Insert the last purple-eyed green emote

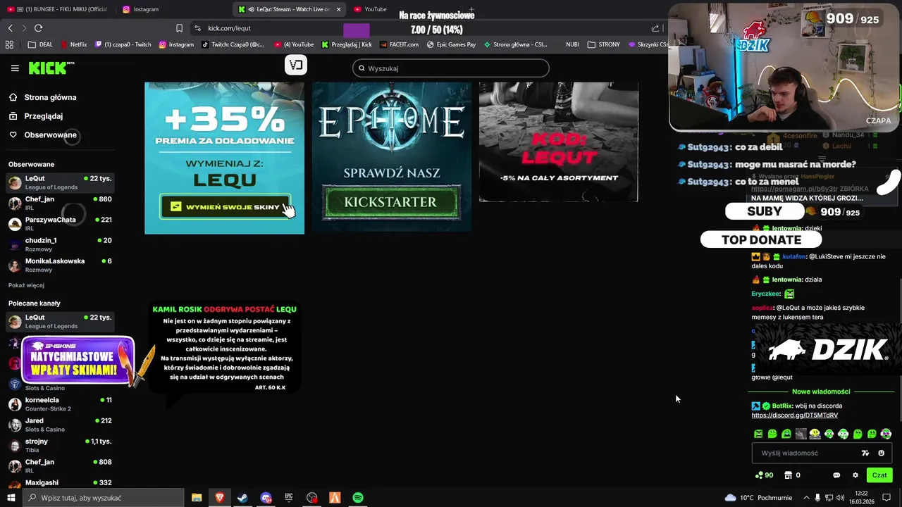tap(886, 434)
